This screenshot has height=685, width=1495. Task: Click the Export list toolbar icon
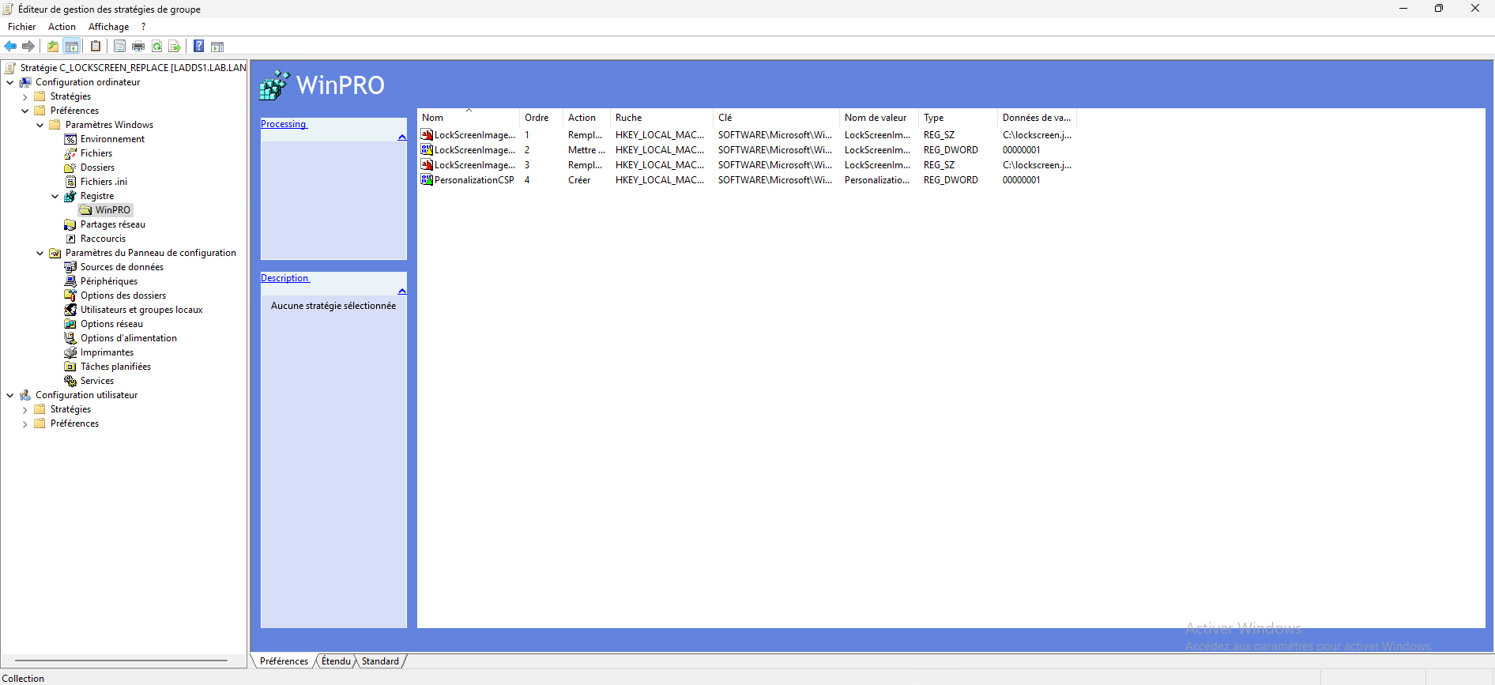tap(175, 46)
